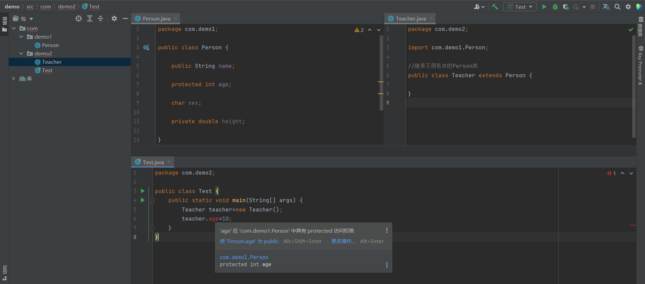Run the Test configuration with green play button
Screen dimensions: 645x284
pos(544,7)
